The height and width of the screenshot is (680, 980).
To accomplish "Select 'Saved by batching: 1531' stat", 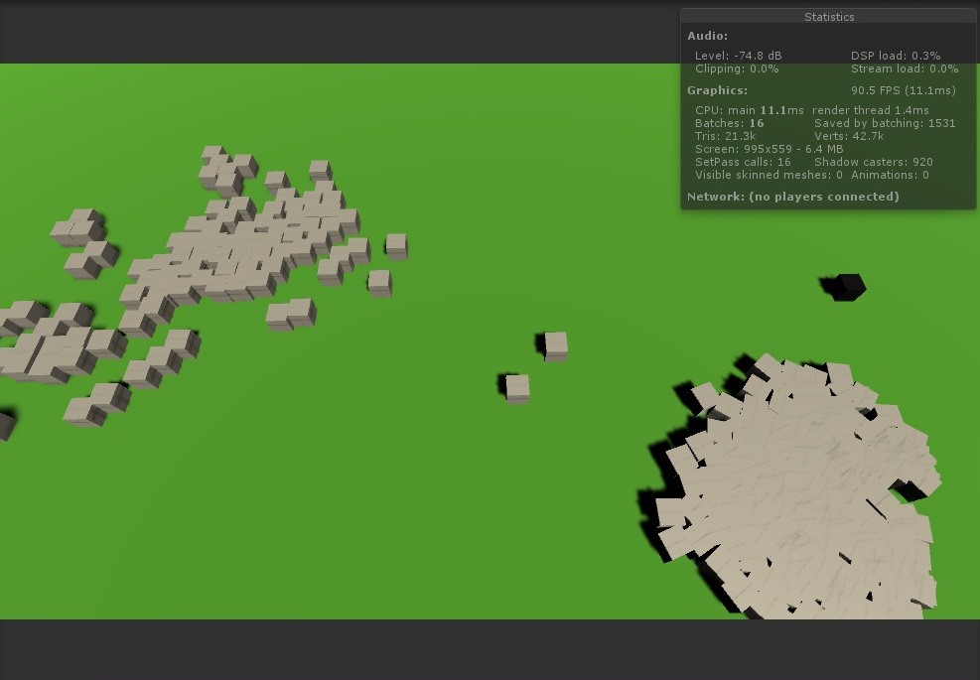I will click(x=885, y=123).
